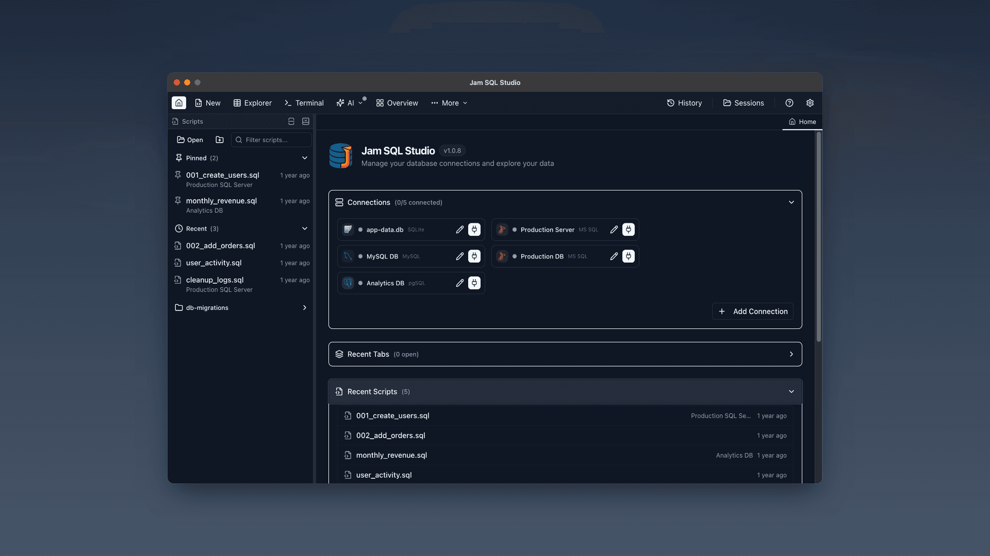990x556 pixels.
Task: Expand the db-migrations folder
Action: tap(305, 307)
